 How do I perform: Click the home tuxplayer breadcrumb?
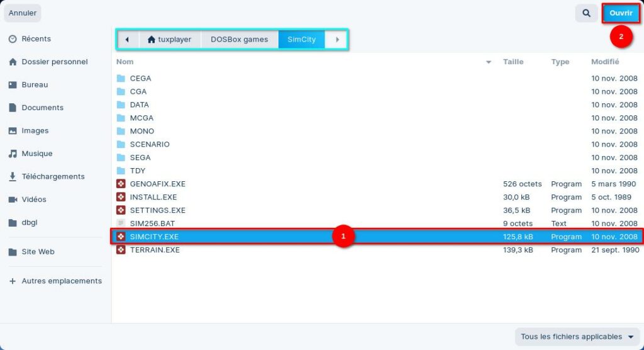[169, 40]
